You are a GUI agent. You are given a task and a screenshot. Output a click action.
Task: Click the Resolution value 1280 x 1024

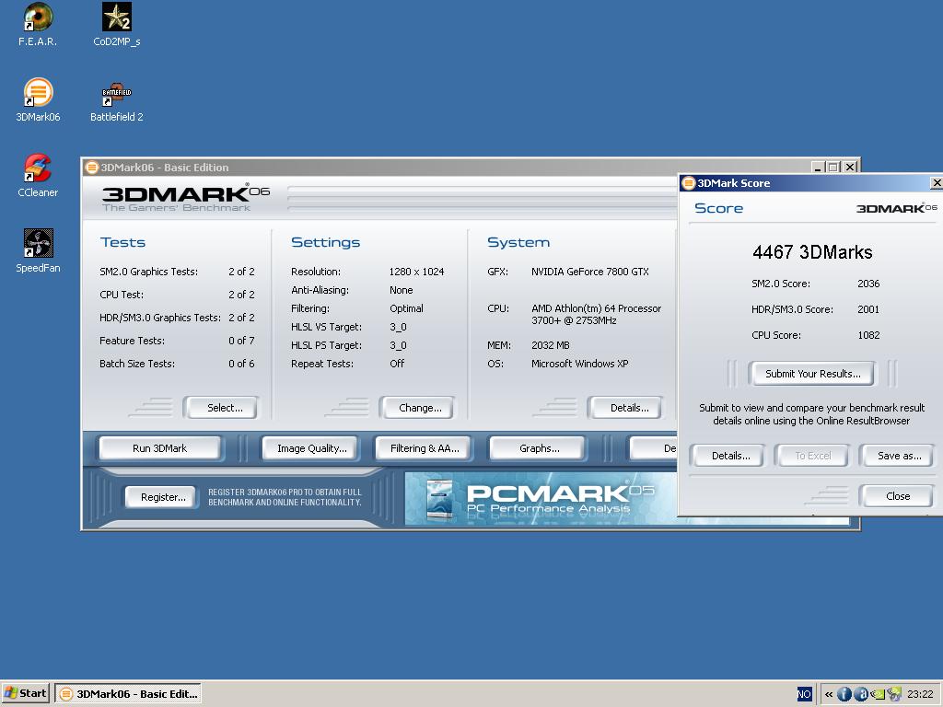(417, 272)
